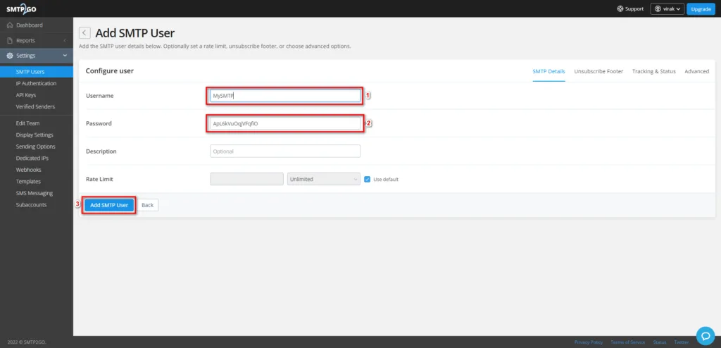Uncheck the Use default checkbox
Screen dimensions: 721x348
point(368,179)
